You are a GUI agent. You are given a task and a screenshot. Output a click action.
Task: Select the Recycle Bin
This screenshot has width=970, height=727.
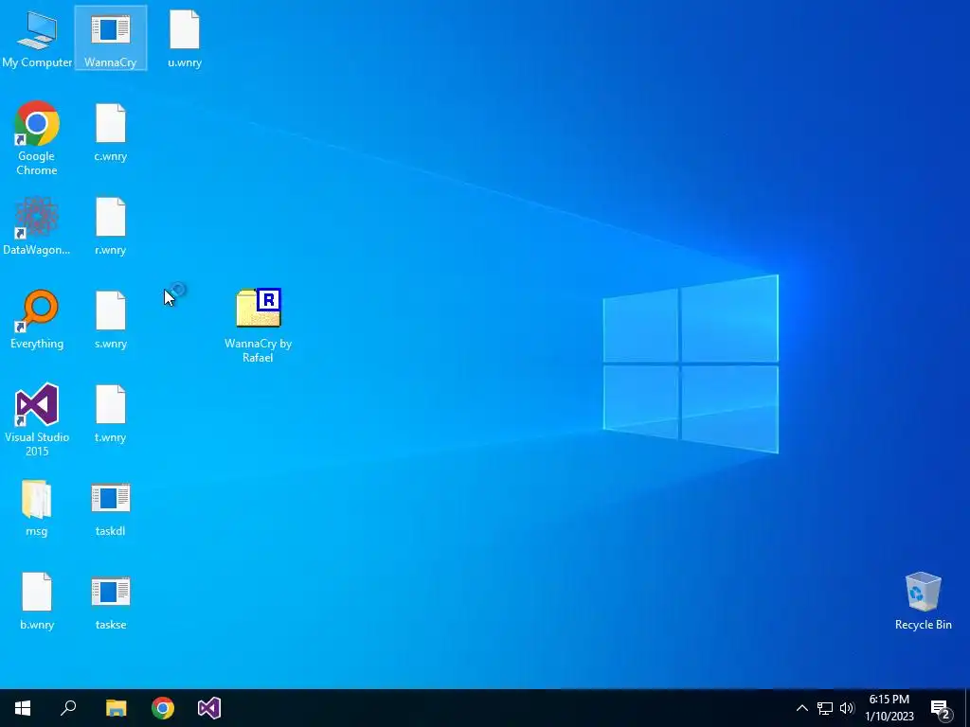[x=923, y=601]
